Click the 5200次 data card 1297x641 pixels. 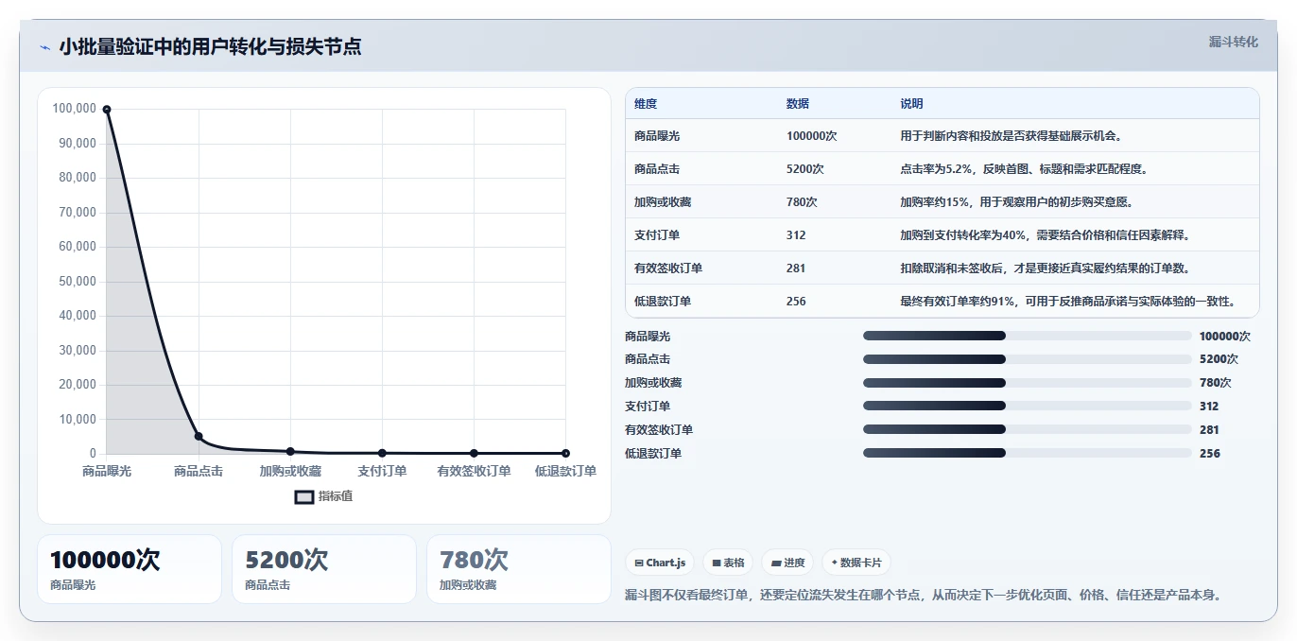[324, 569]
